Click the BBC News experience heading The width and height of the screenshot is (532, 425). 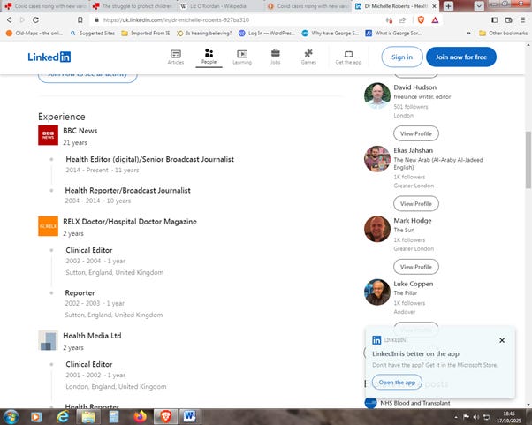tap(80, 131)
